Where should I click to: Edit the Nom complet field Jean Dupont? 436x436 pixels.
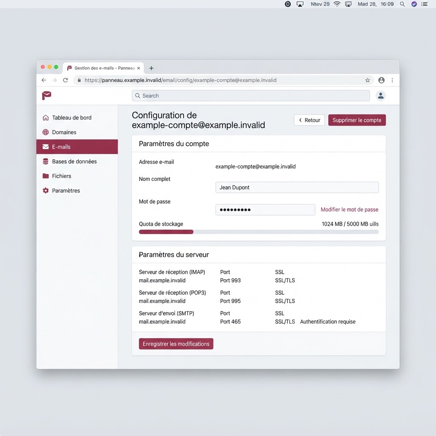coord(297,187)
